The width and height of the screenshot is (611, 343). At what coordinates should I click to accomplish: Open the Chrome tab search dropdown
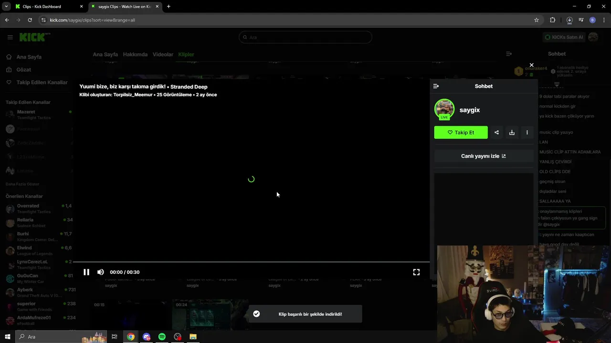[x=6, y=7]
